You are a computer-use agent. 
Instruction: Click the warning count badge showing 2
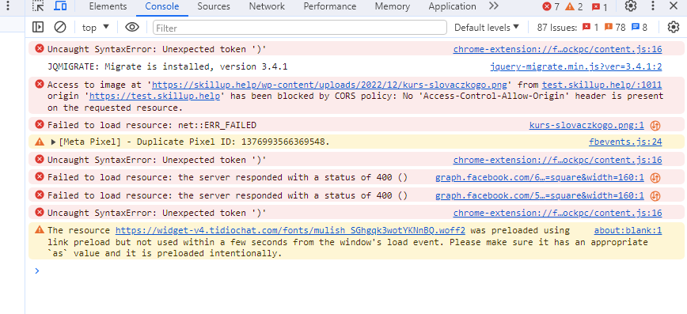click(574, 6)
